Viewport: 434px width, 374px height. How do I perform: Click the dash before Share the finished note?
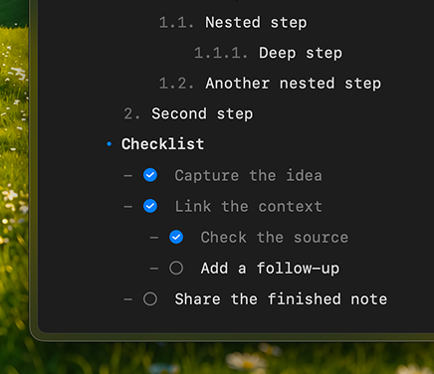point(128,299)
